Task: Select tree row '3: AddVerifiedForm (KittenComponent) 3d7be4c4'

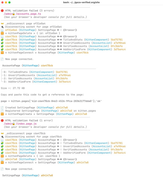Action: [x=37, y=82]
